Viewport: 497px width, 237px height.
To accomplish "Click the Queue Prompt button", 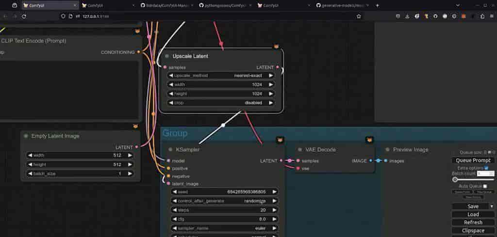I will (473, 160).
